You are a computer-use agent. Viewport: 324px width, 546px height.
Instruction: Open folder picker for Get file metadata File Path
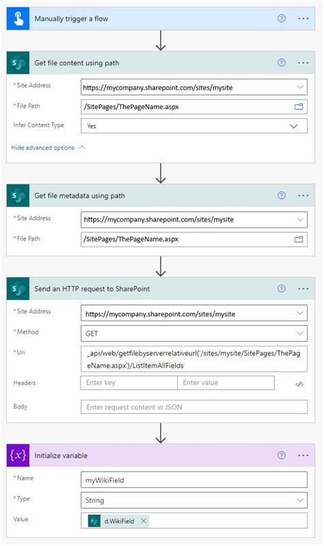pos(299,239)
